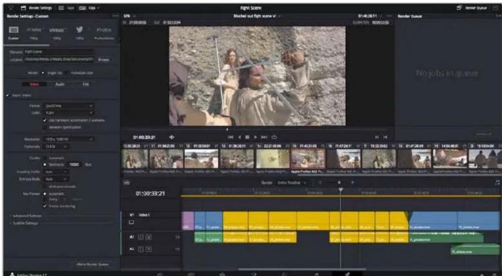Open the timeline name dropdown above viewer
Viewport: 502px width, 276px height.
point(257,16)
